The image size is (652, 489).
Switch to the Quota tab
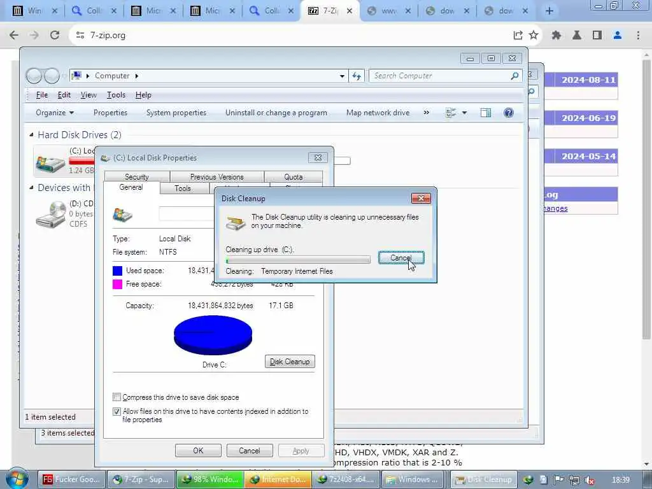click(293, 177)
